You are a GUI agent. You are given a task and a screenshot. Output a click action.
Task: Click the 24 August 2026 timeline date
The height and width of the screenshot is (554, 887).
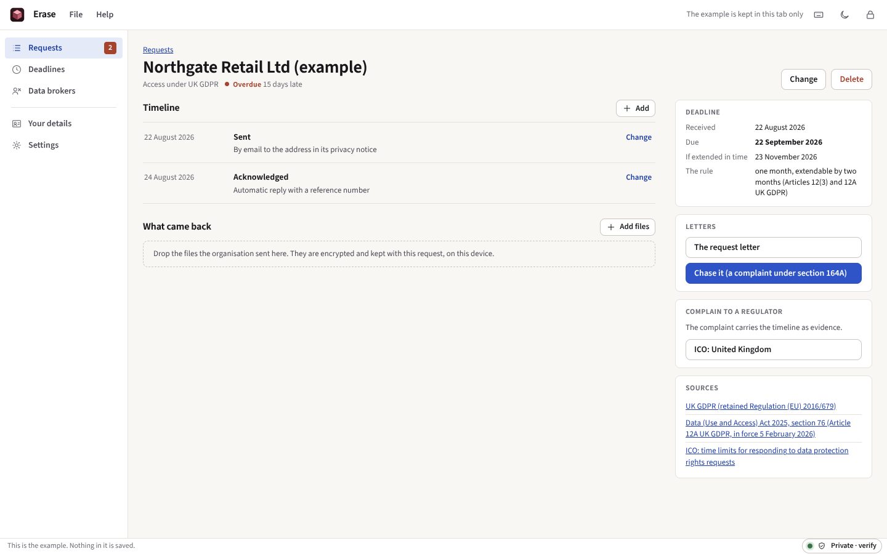(169, 177)
